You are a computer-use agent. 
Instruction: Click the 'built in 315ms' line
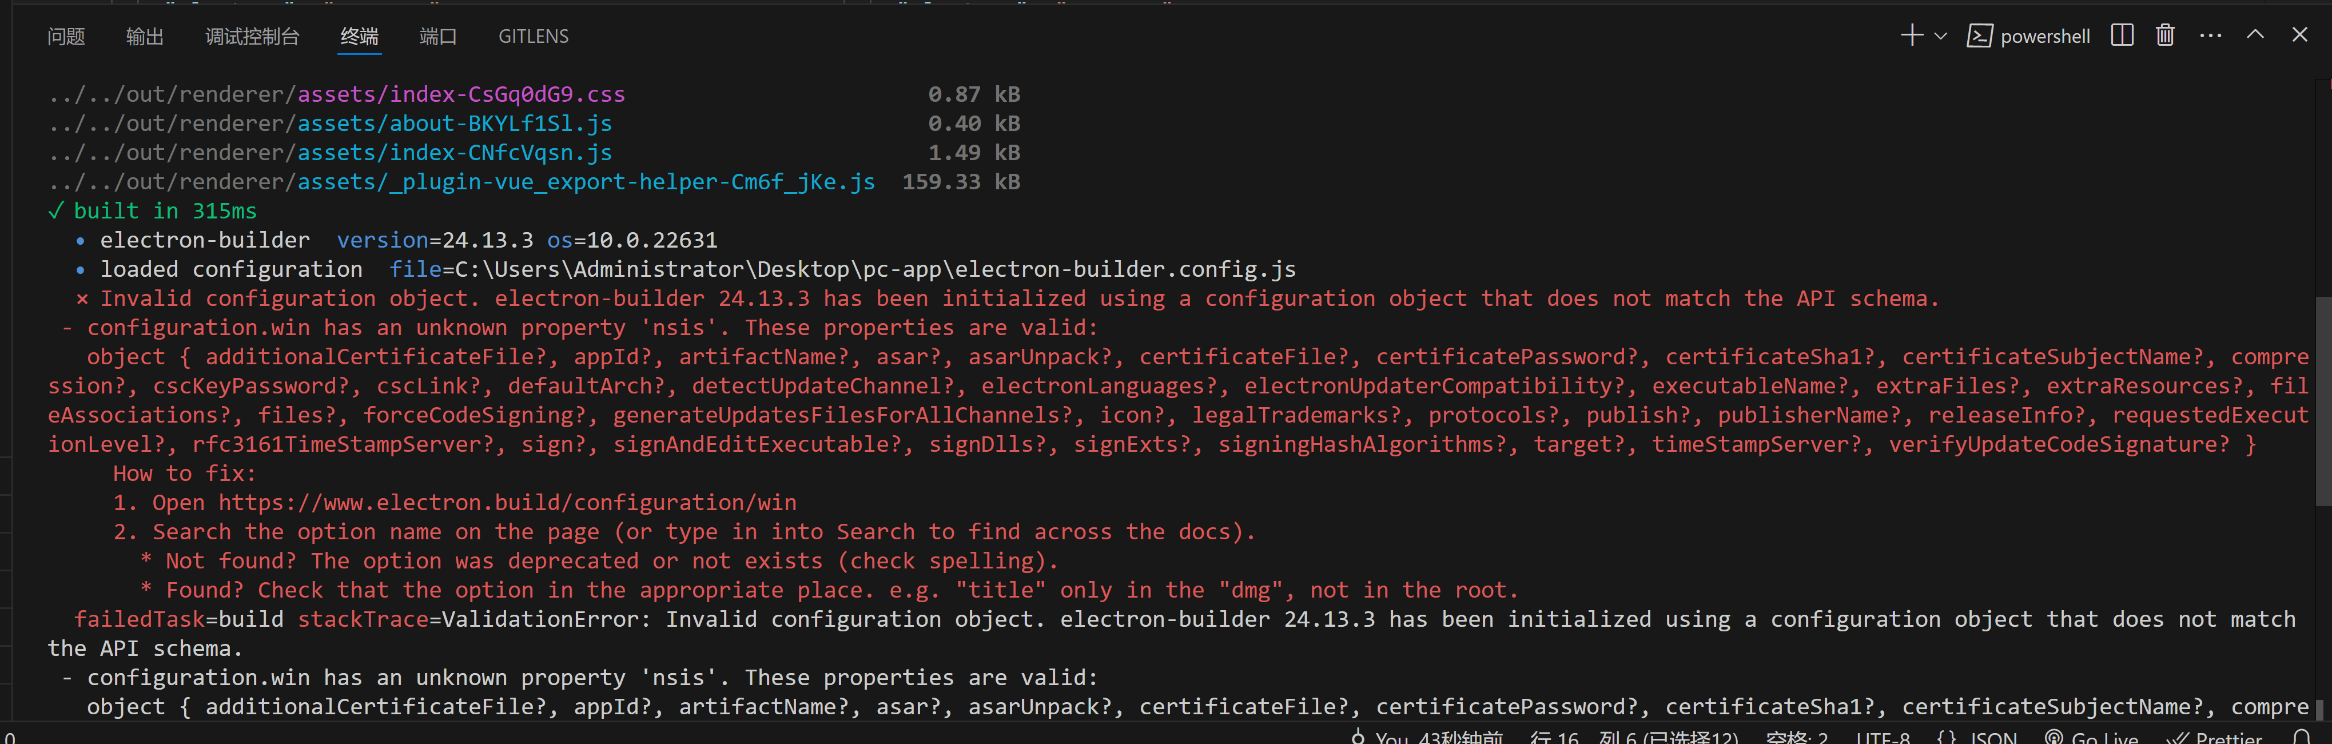(153, 211)
